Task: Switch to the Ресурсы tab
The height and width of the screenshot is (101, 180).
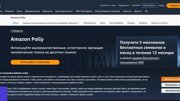Action: (x=131, y=23)
